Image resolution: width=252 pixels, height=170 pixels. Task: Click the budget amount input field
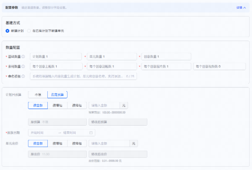pyautogui.click(x=104, y=105)
